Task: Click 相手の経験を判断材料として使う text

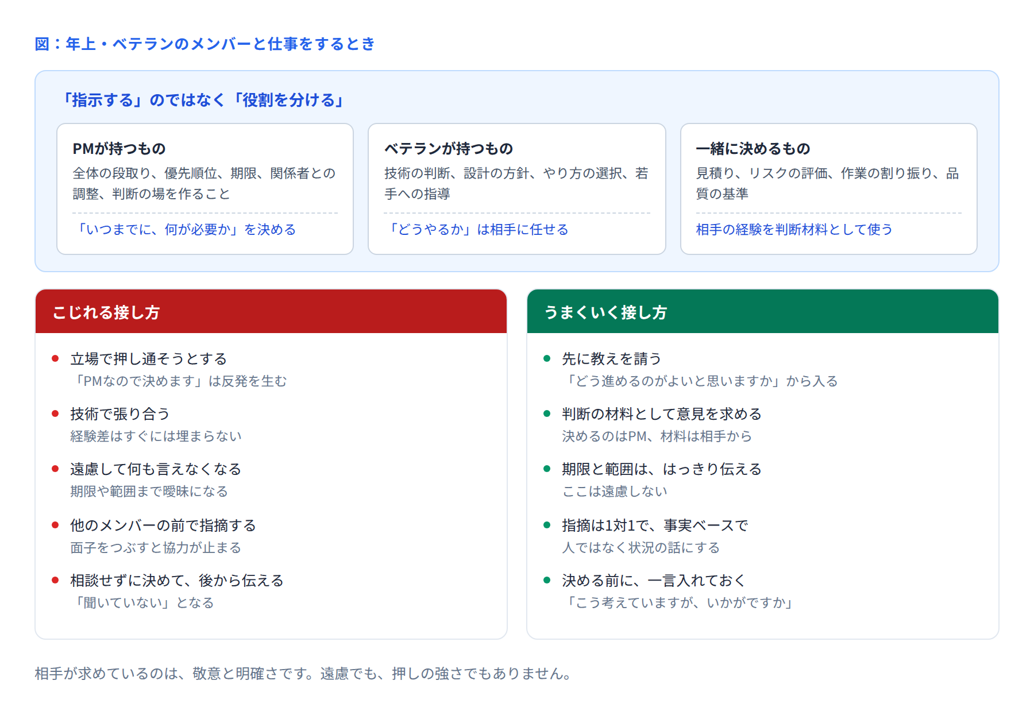Action: pos(794,230)
